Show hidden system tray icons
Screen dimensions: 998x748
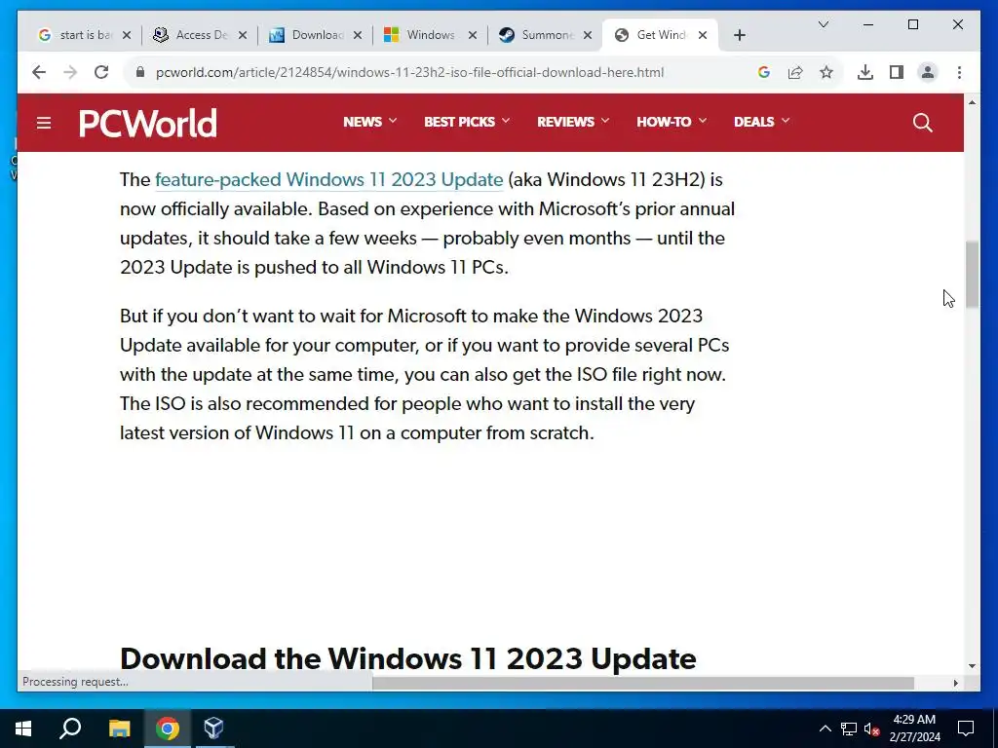tap(825, 729)
